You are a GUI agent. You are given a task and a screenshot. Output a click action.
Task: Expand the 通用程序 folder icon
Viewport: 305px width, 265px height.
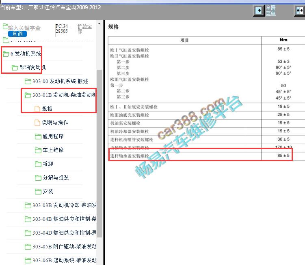pos(38,137)
